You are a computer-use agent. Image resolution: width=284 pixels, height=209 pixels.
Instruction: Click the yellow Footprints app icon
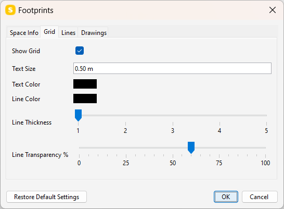pos(10,10)
